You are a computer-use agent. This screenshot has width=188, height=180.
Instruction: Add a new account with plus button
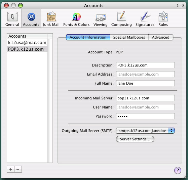[x=11, y=169]
